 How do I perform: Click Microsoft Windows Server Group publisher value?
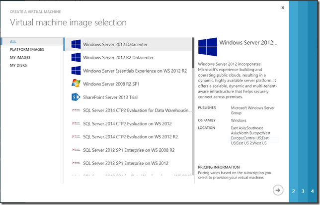[252, 110]
